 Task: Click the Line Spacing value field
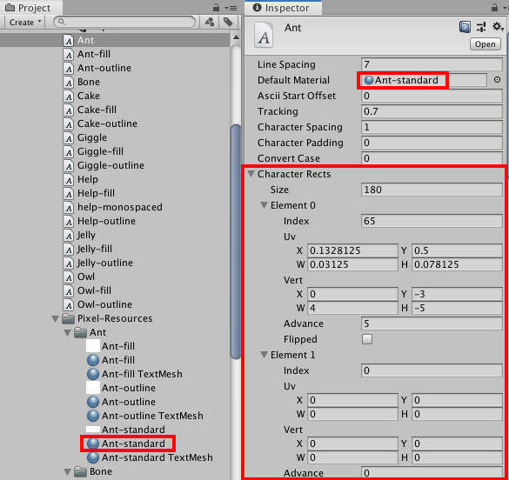(432, 64)
